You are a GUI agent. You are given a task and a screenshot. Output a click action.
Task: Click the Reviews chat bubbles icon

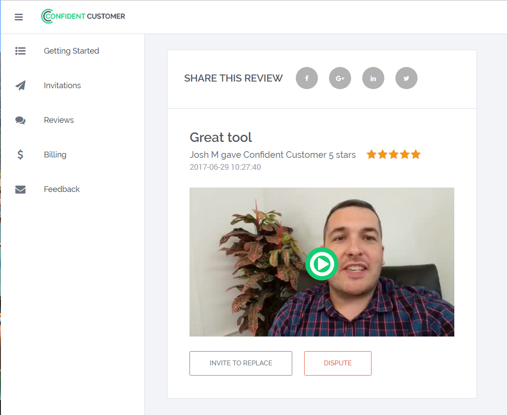[x=20, y=120]
